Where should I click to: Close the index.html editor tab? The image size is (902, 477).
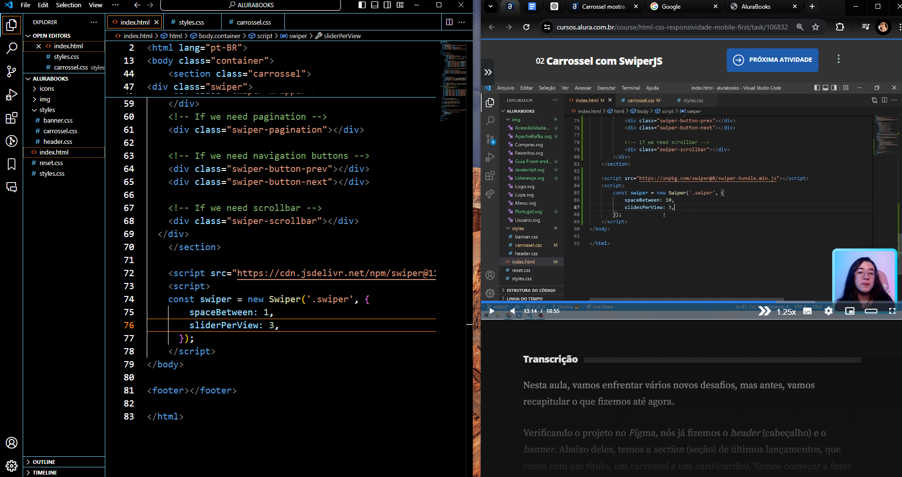point(156,22)
